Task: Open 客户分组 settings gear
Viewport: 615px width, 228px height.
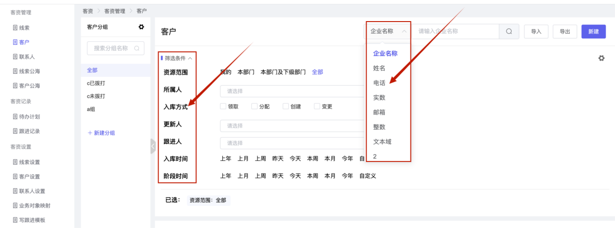Action: [x=141, y=27]
